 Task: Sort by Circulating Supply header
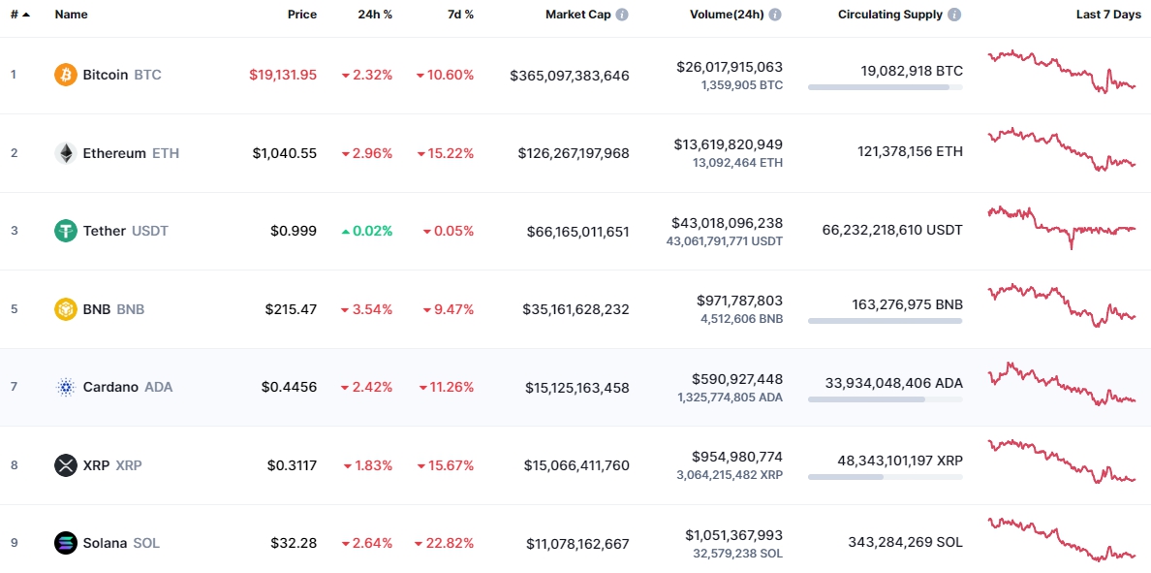(889, 15)
